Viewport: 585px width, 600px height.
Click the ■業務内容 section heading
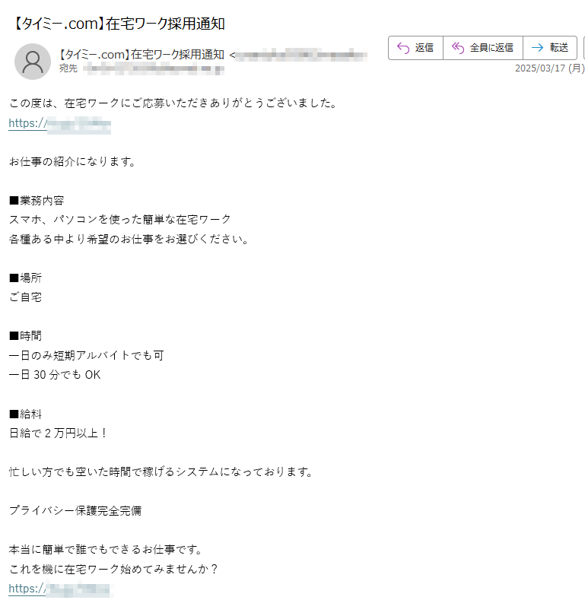(x=37, y=201)
